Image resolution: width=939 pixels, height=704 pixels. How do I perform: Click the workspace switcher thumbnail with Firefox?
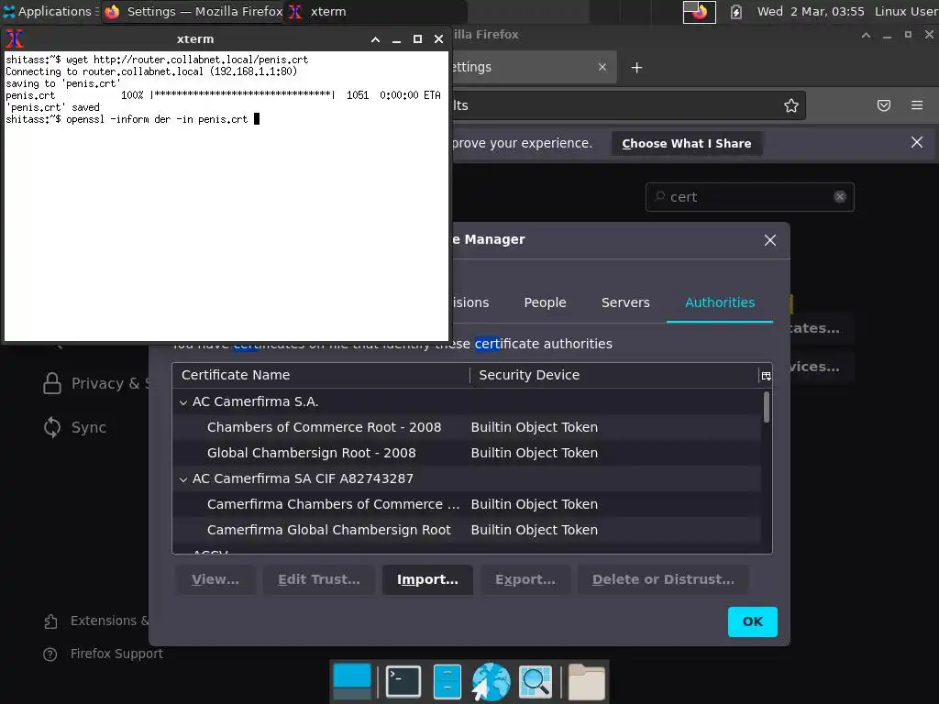point(699,11)
